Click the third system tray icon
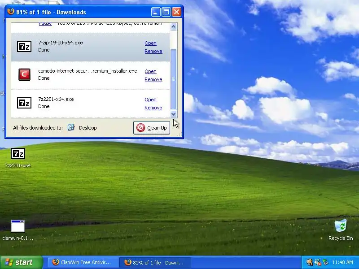Viewport: 359px width, 269px height. pos(325,262)
